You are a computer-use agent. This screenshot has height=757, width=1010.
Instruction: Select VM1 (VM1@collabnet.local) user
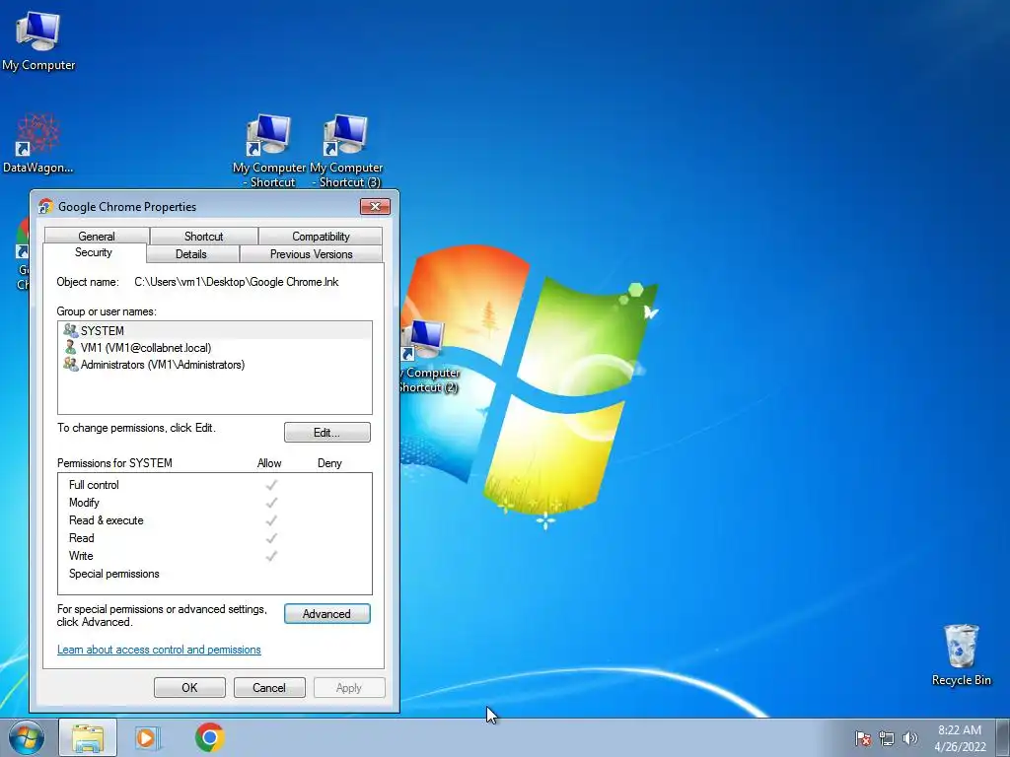214,348
